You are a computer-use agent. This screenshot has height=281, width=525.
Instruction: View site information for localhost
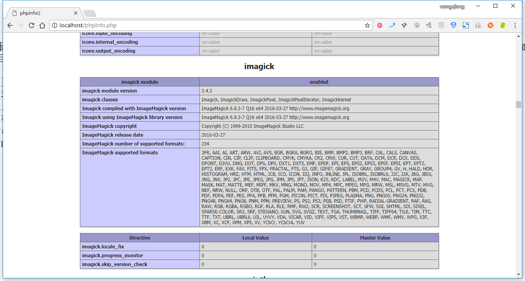click(55, 25)
